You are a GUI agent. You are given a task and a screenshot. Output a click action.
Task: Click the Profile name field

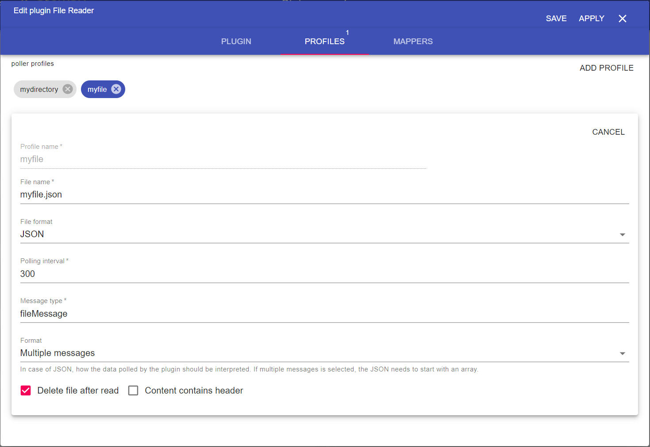pyautogui.click(x=223, y=159)
